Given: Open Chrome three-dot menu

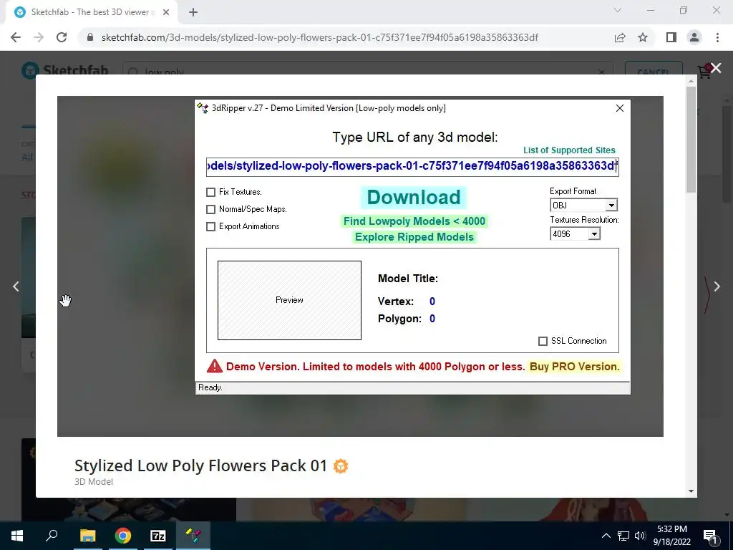Looking at the screenshot, I should point(717,37).
